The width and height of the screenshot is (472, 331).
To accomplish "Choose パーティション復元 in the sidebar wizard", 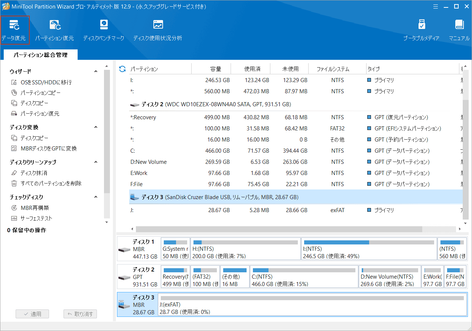I will [x=35, y=114].
